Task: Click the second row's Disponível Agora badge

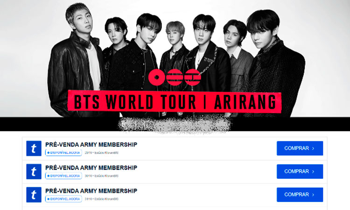Action: 63,176
